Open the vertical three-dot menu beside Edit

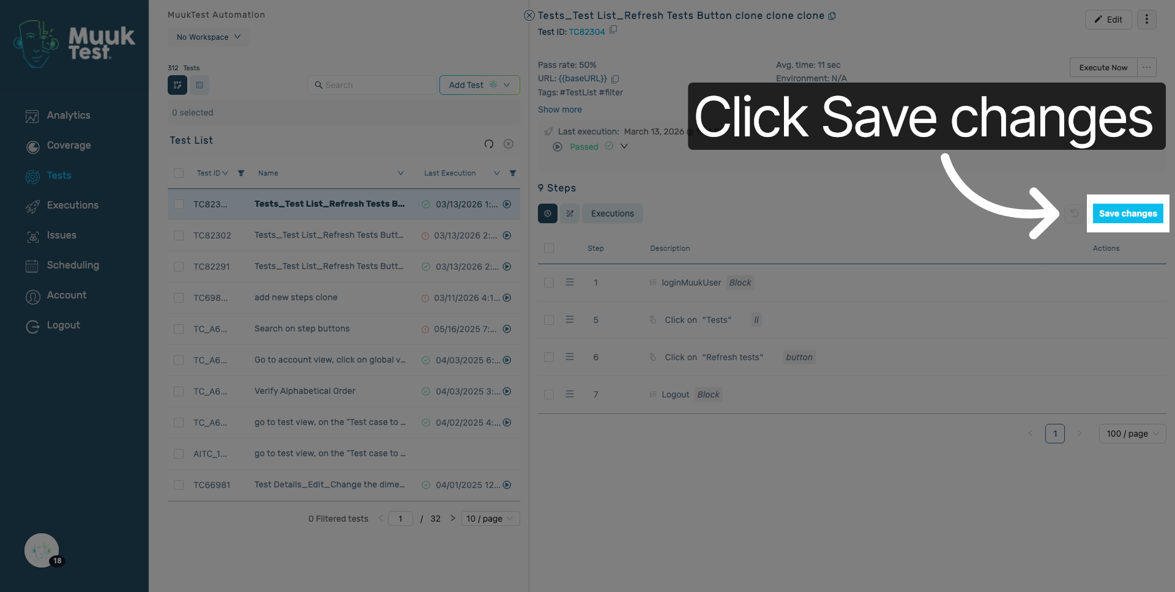(1147, 20)
